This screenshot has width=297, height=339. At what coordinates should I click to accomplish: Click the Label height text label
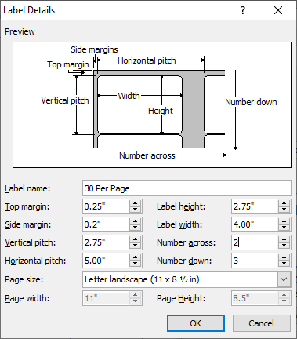click(181, 206)
